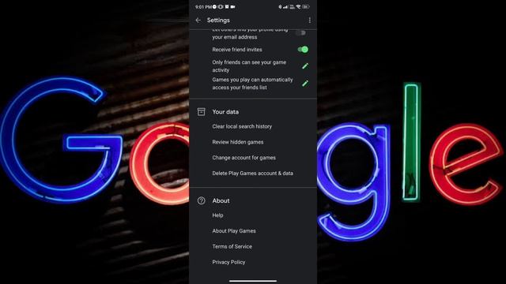Go back using the Settings arrow
Viewport: 506px width, 284px height.
(198, 21)
